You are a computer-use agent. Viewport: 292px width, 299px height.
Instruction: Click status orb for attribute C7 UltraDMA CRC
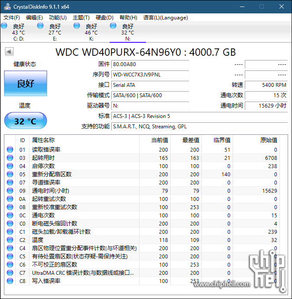coord(10,273)
